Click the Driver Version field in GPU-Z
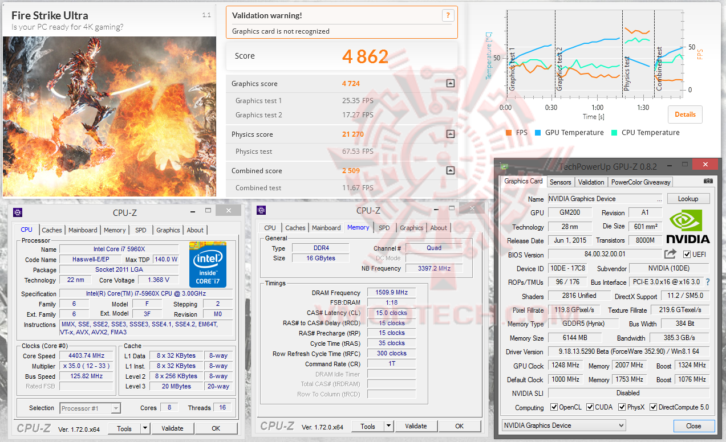This screenshot has width=726, height=442. pos(628,351)
